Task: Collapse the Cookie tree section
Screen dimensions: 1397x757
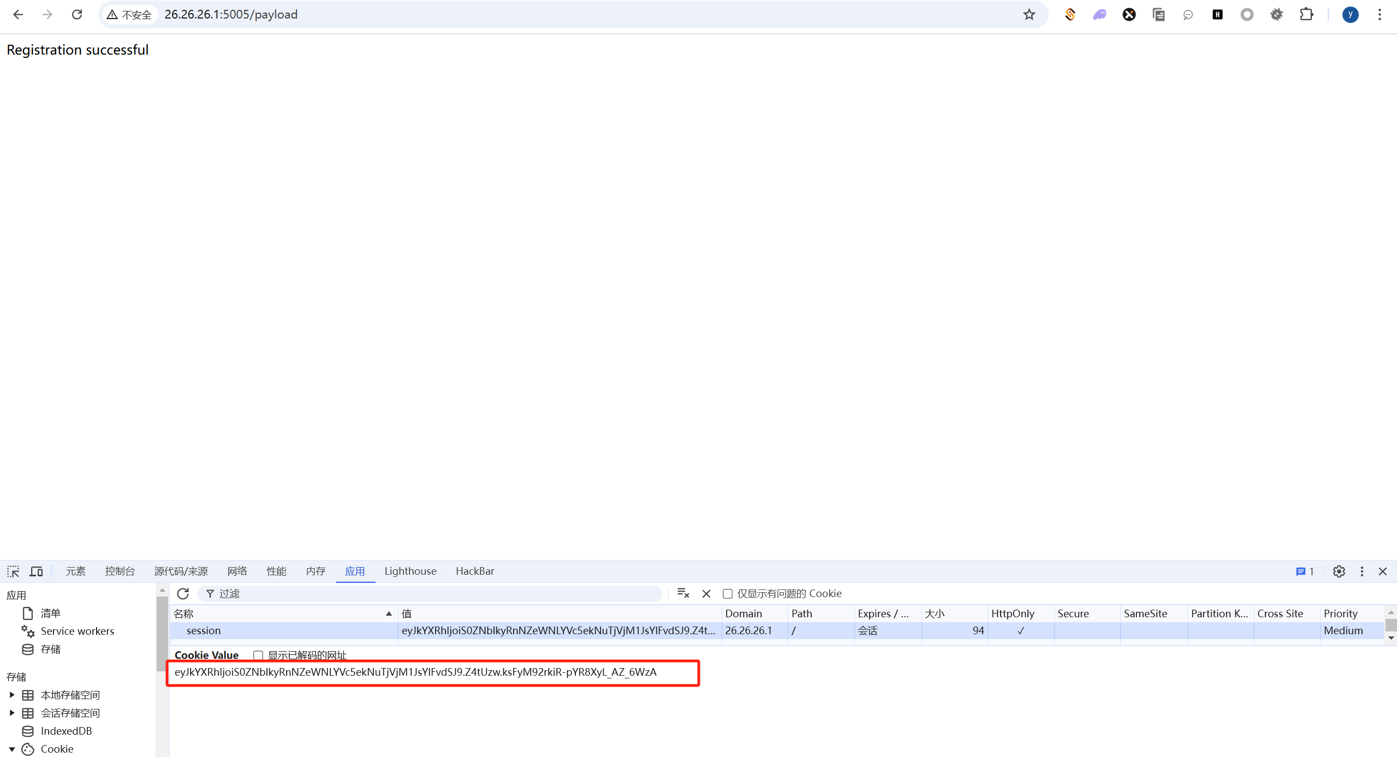Action: tap(12, 749)
